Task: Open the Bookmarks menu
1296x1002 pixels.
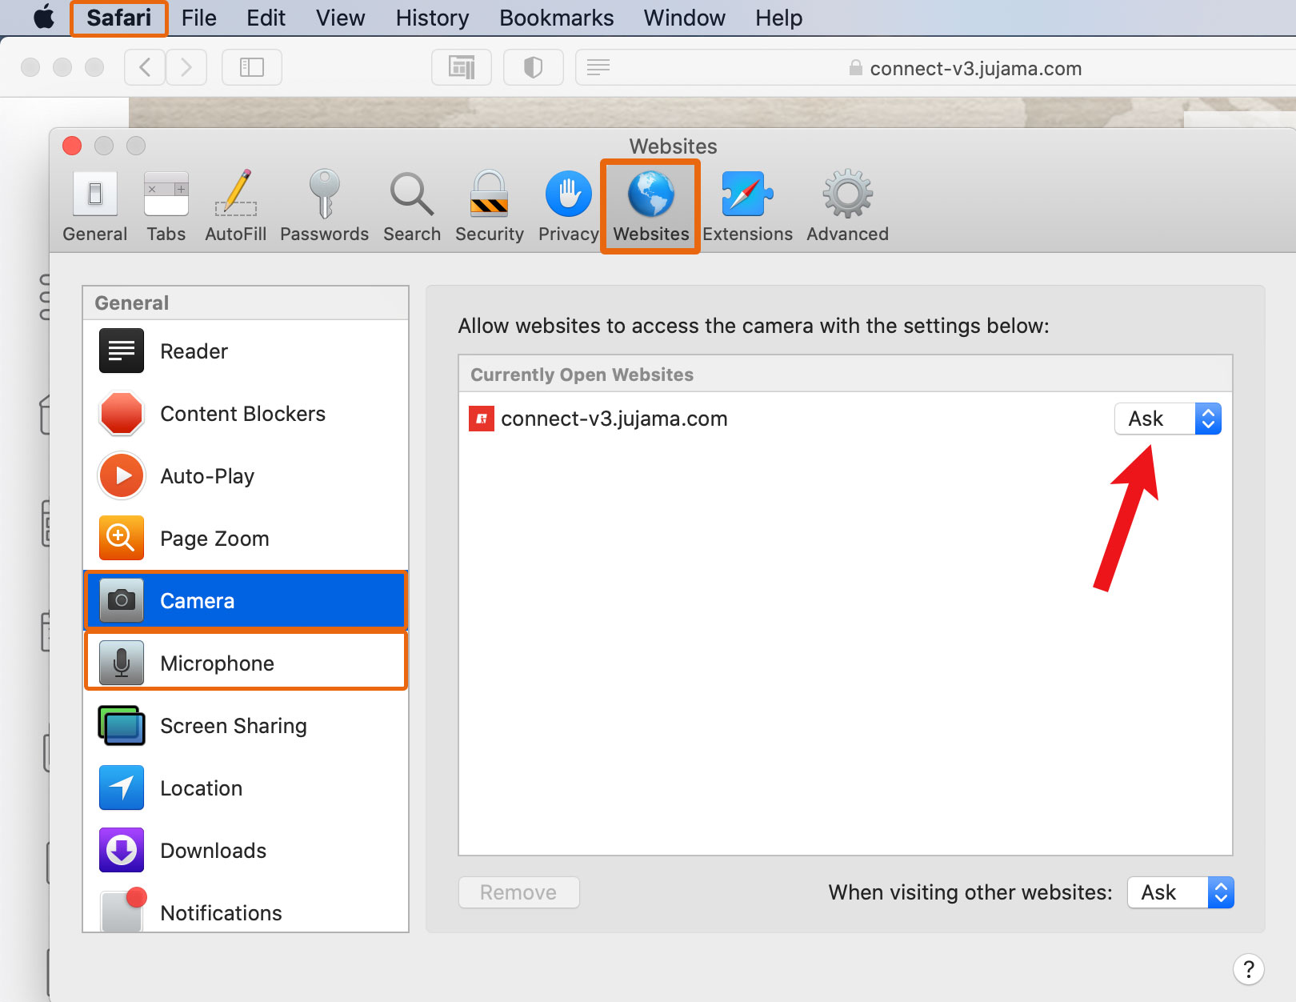Action: pos(556,18)
